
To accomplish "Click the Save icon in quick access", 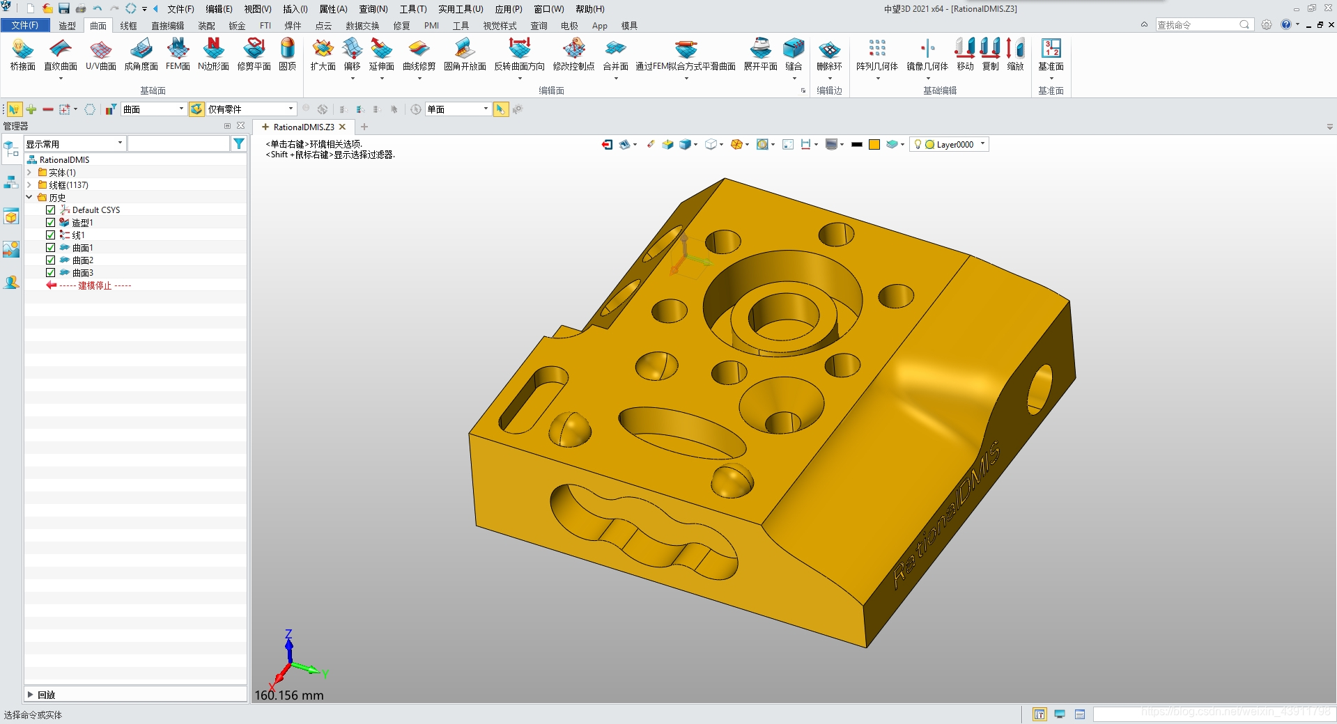I will [64, 8].
